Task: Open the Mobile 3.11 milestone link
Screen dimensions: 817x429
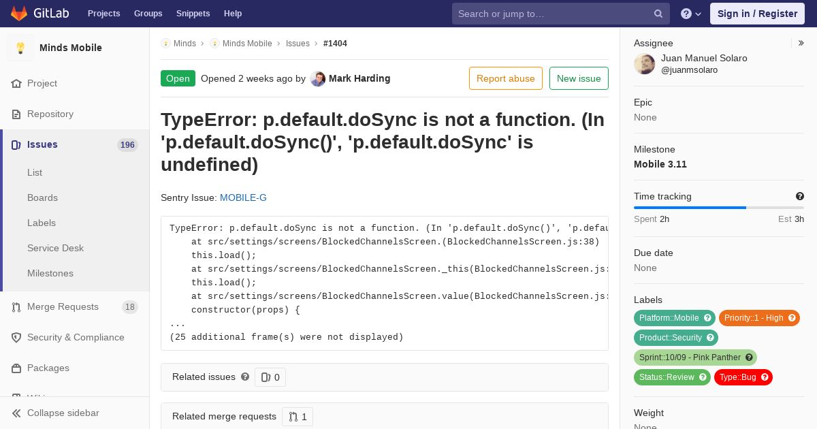Action: coord(660,164)
